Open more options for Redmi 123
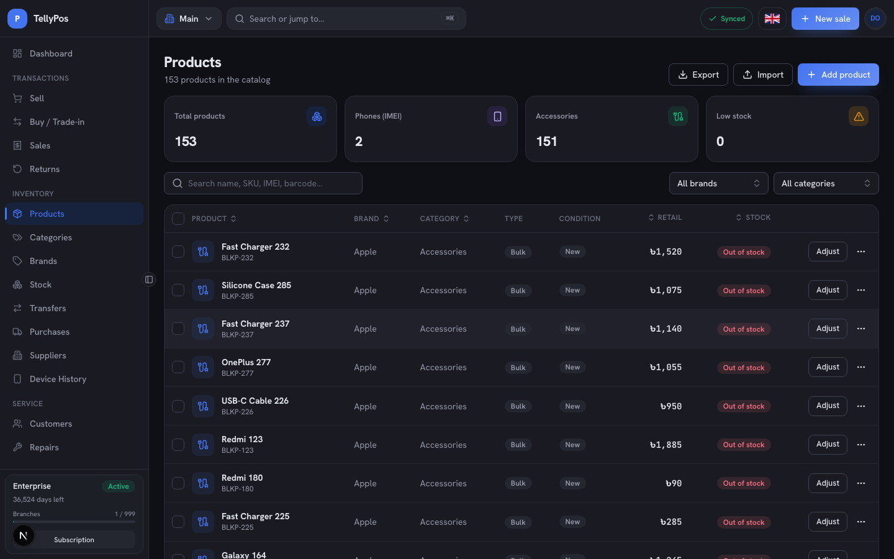The height and width of the screenshot is (559, 894). 861,445
